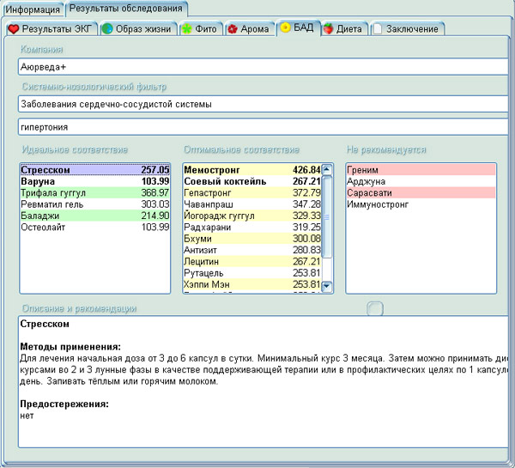The image size is (515, 468).
Task: Select Остеолайт row
Action: [x=95, y=227]
